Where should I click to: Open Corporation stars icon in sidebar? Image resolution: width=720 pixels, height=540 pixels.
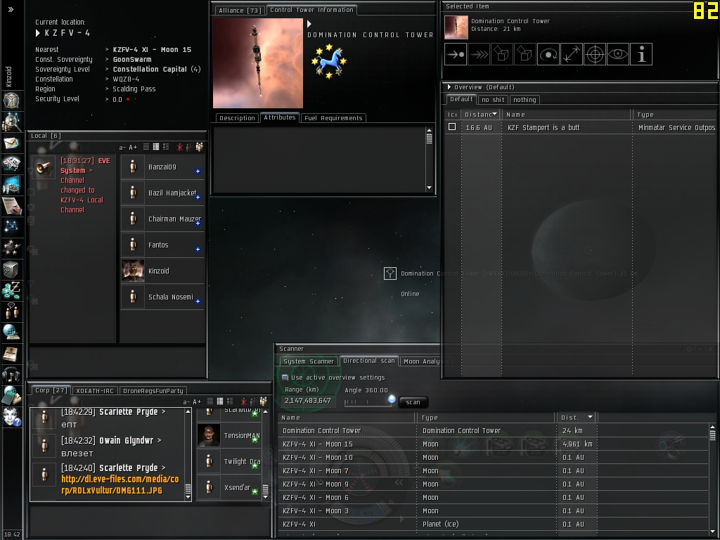point(11,248)
